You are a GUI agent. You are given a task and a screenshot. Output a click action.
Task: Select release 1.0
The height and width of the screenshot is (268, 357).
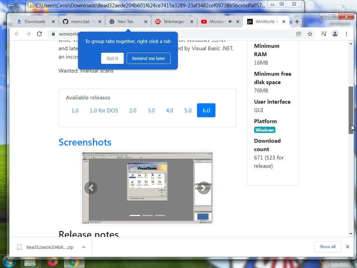point(75,111)
